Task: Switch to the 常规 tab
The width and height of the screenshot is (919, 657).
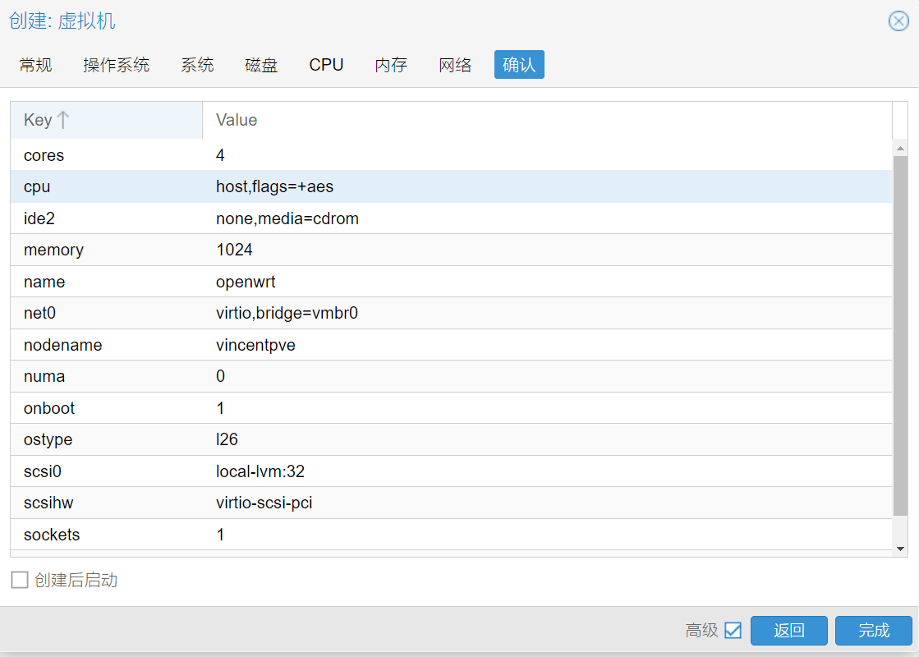Action: click(x=36, y=65)
